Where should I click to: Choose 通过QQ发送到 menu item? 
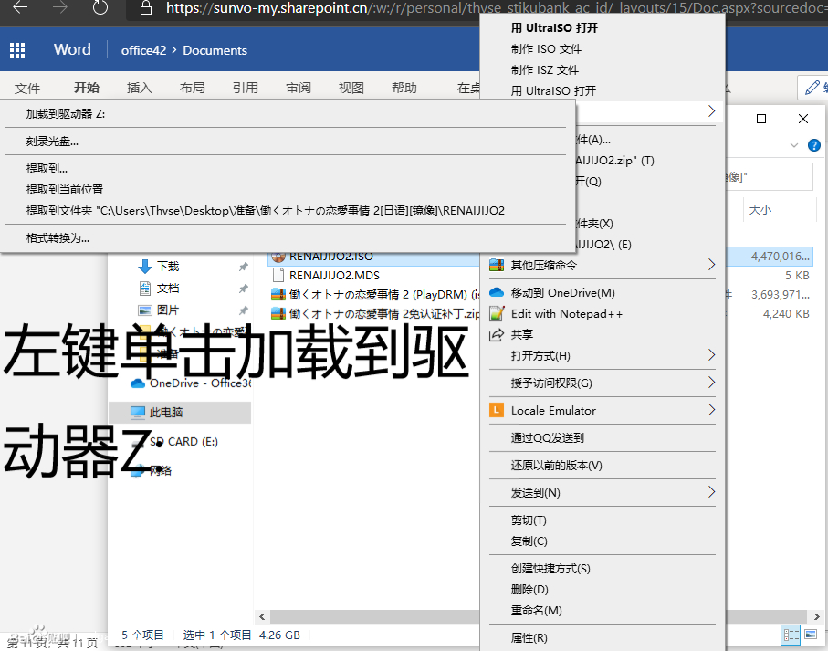click(602, 437)
